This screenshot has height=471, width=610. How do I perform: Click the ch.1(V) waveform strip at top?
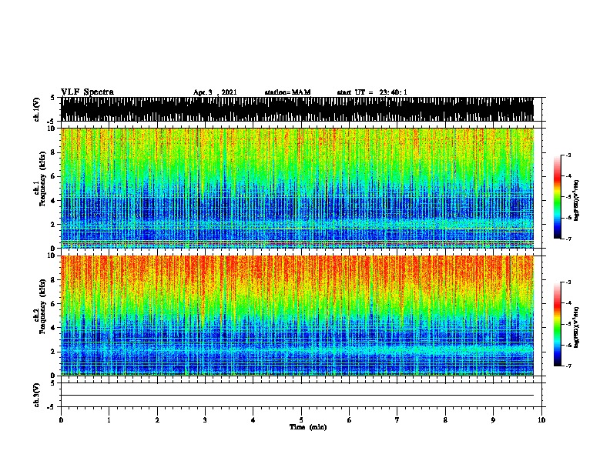click(297, 109)
